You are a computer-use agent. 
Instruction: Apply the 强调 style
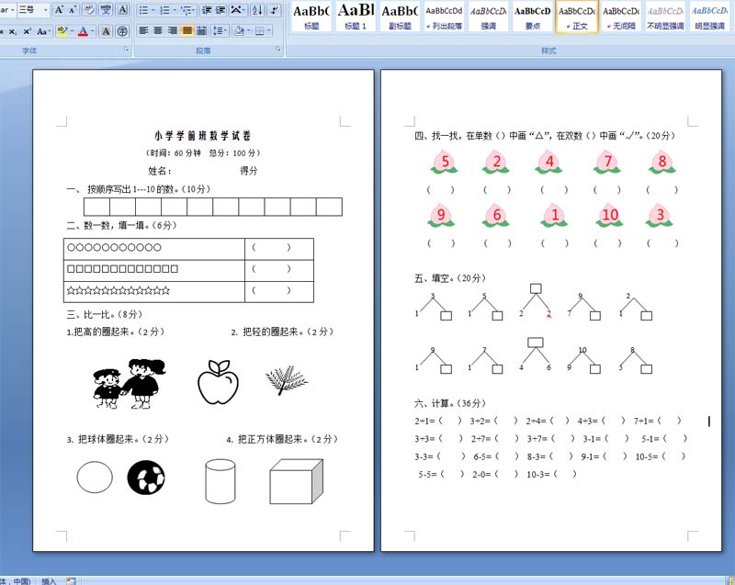point(489,16)
